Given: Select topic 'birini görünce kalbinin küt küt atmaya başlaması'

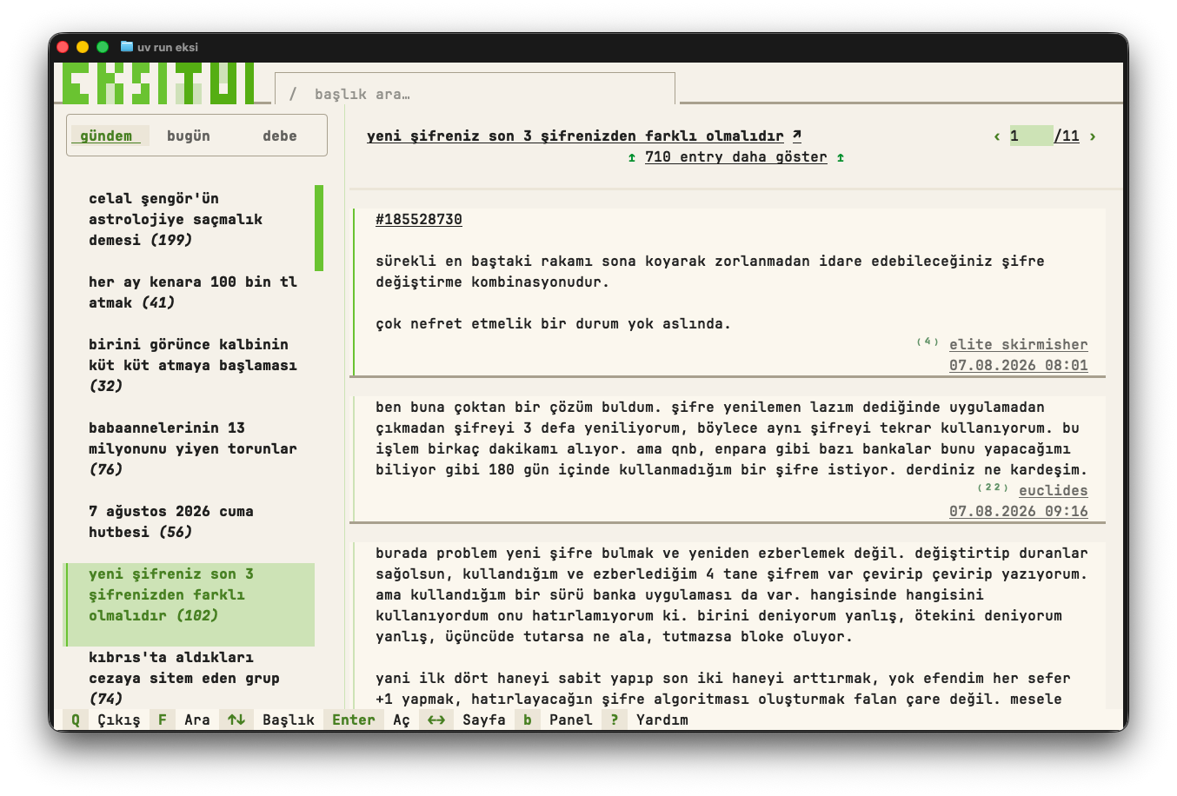Looking at the screenshot, I should point(189,365).
